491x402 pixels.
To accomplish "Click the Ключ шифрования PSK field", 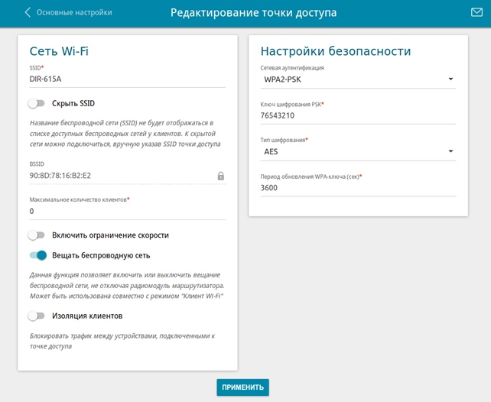I will 358,115.
